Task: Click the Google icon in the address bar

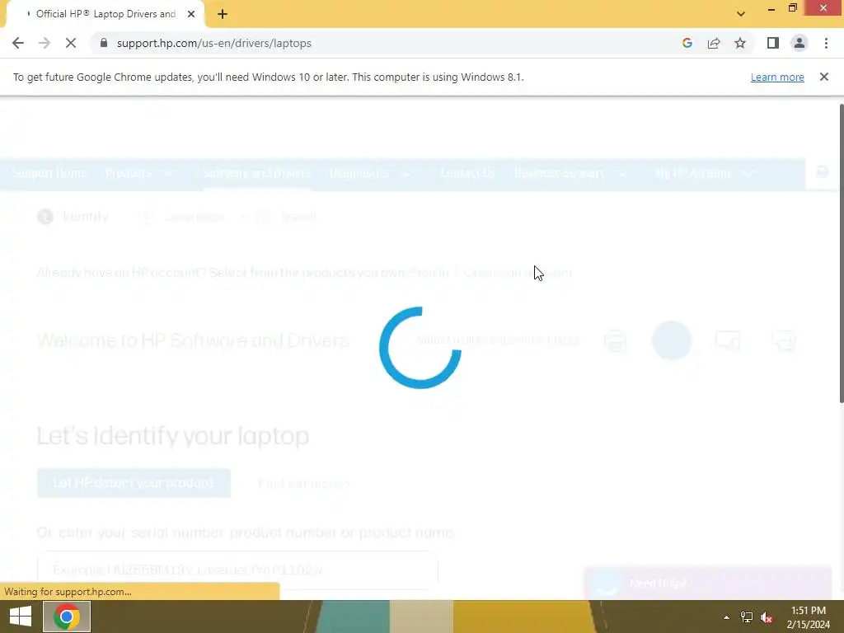Action: (x=687, y=43)
